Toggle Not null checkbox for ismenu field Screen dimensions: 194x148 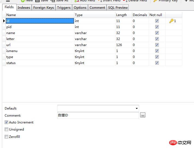click(x=157, y=51)
